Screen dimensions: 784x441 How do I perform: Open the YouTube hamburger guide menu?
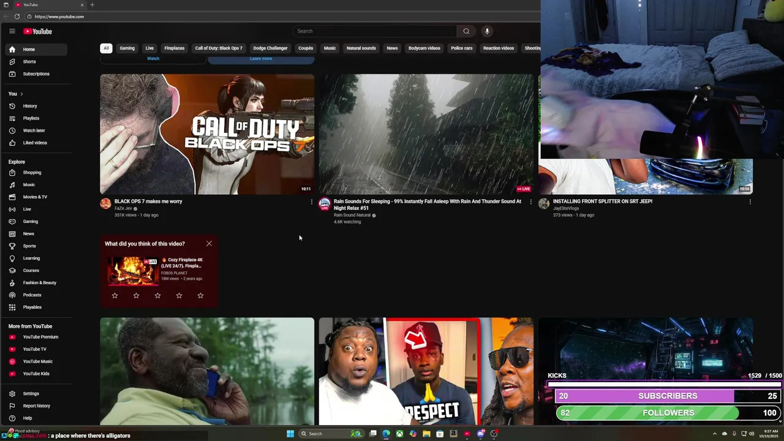point(12,31)
